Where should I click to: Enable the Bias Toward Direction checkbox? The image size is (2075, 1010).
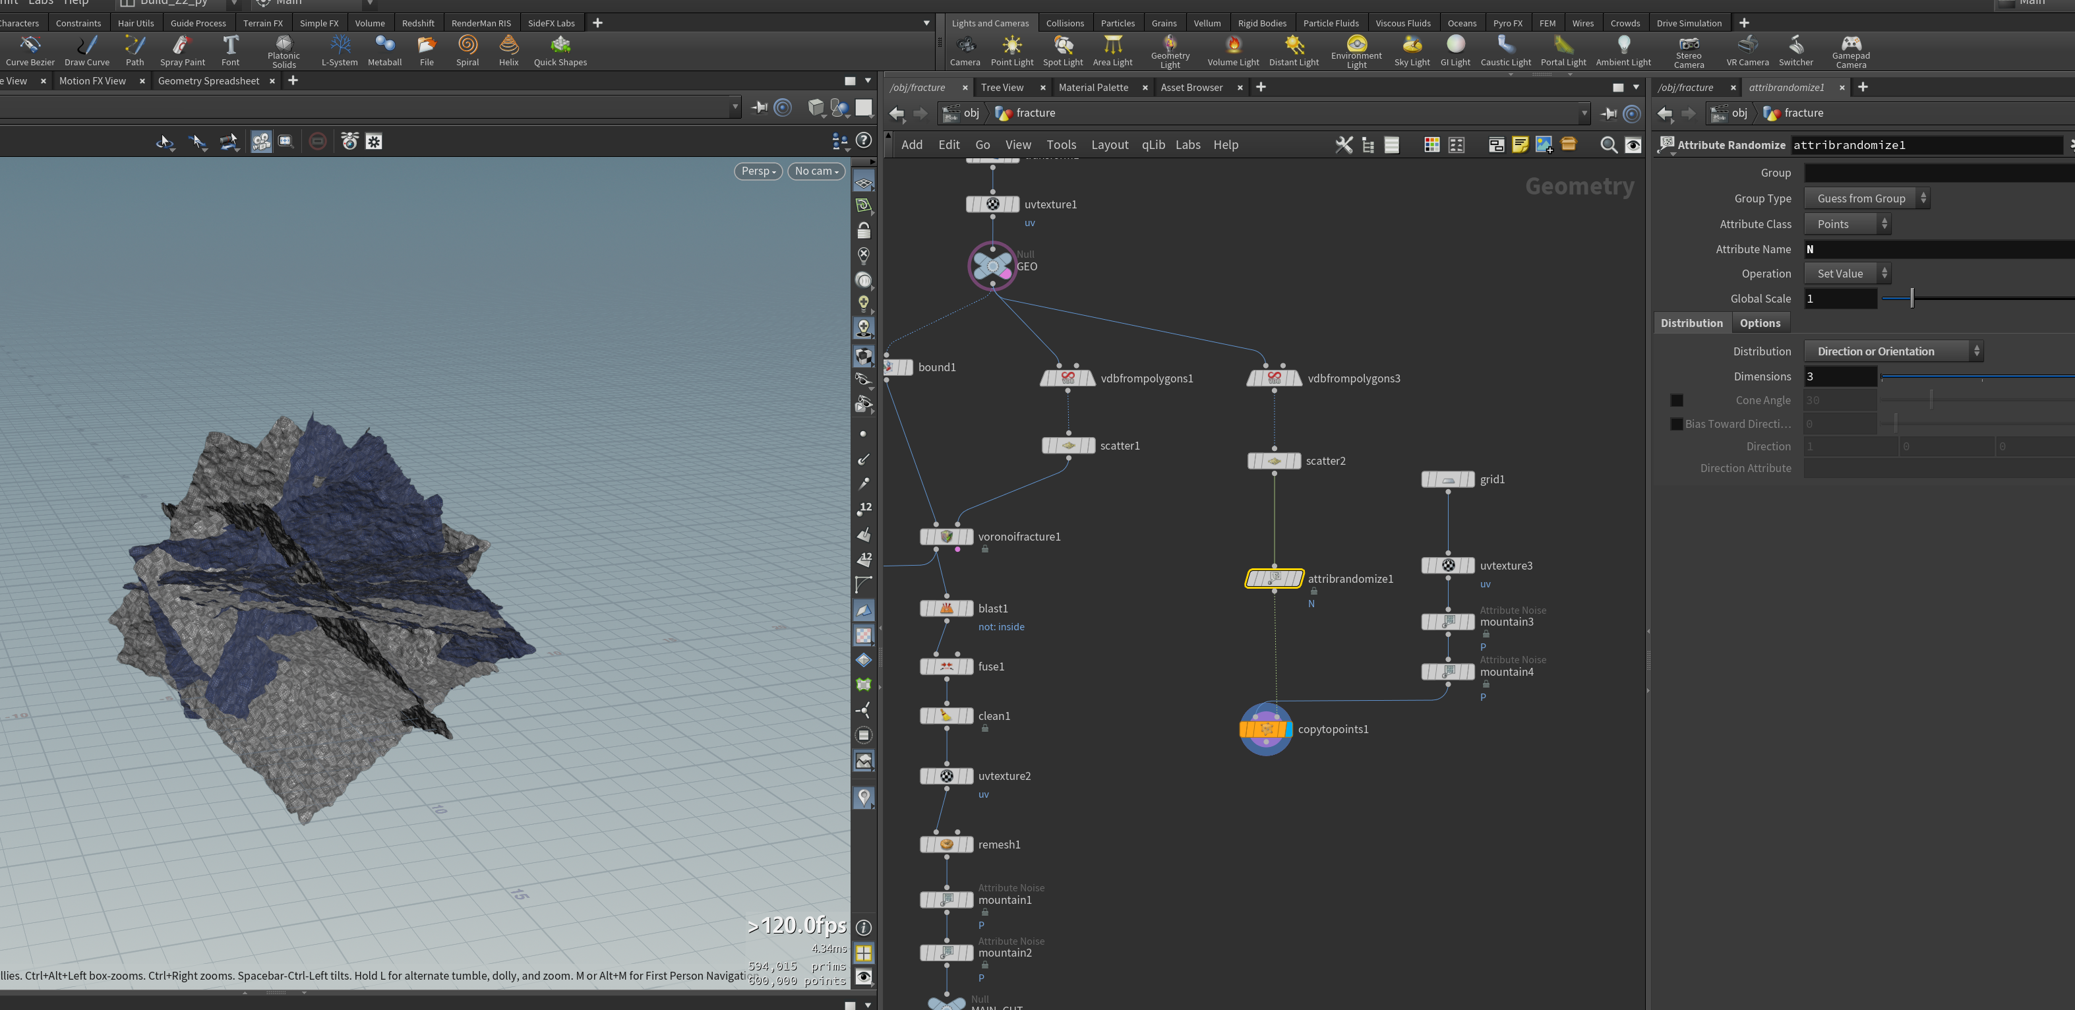(1676, 424)
